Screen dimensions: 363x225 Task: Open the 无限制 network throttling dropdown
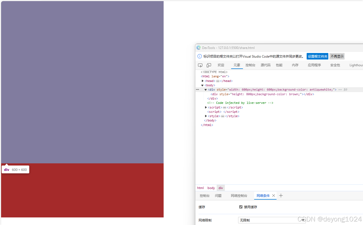(x=272, y=220)
